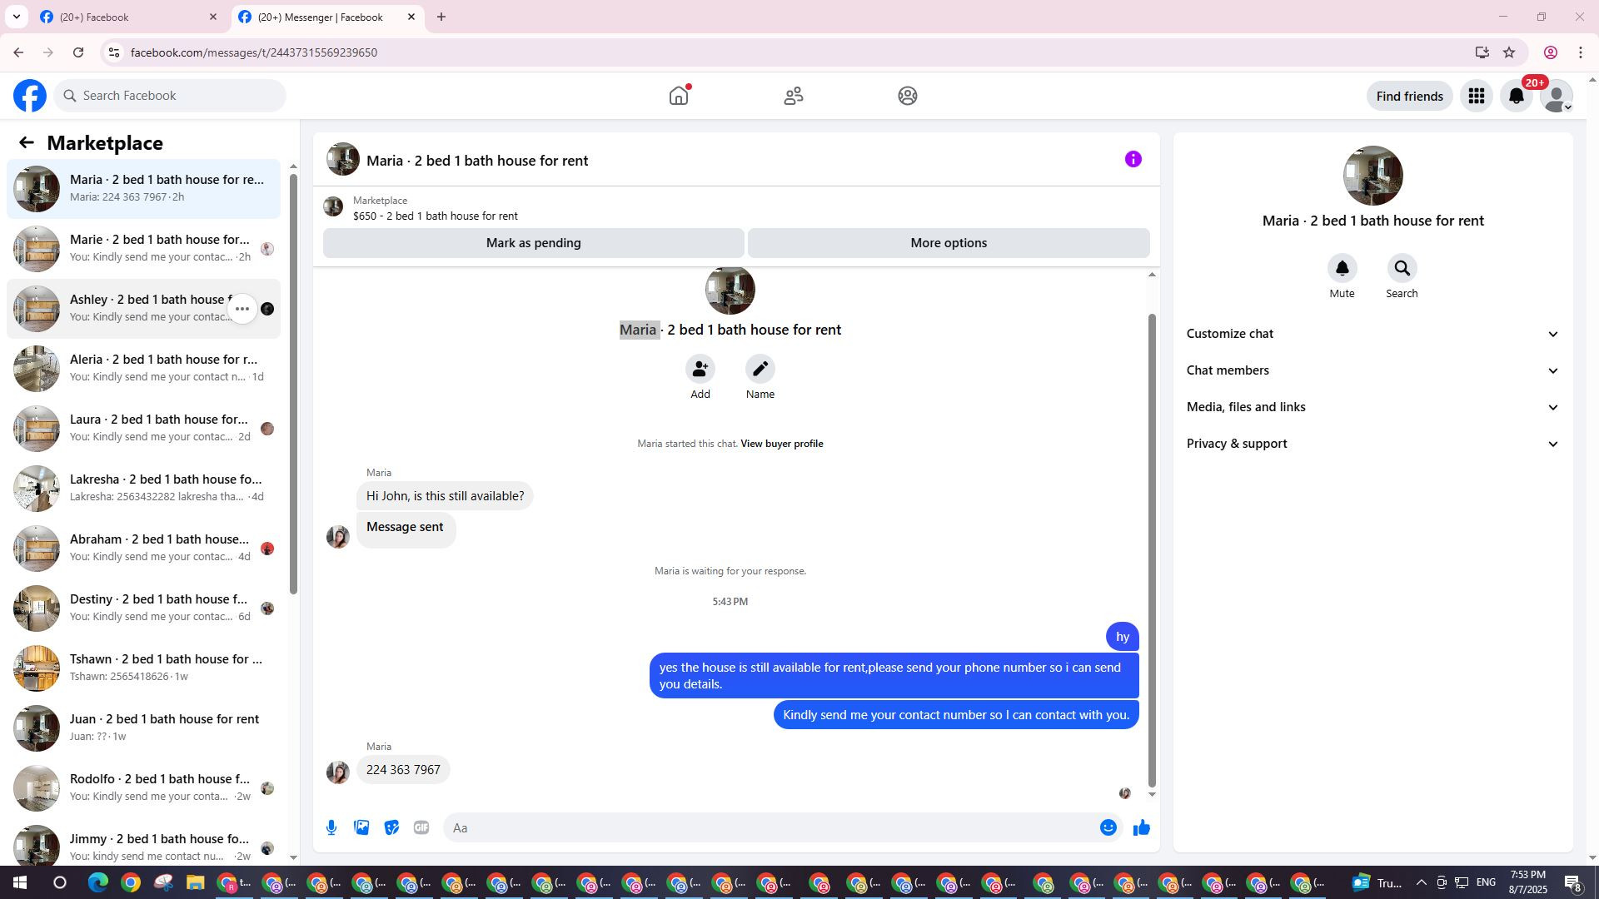Screen dimensions: 1599x899
Task: Open the Windows Start menu
Action: (x=20, y=882)
